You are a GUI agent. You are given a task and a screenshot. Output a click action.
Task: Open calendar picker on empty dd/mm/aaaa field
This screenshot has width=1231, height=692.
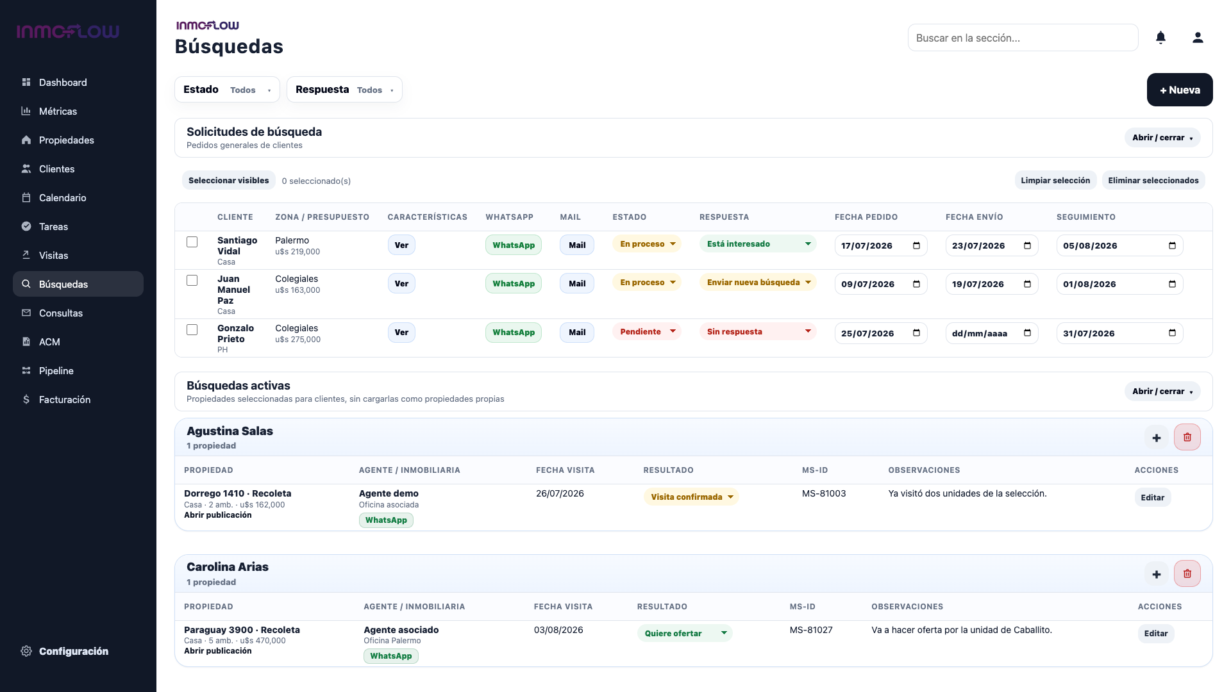coord(1027,333)
